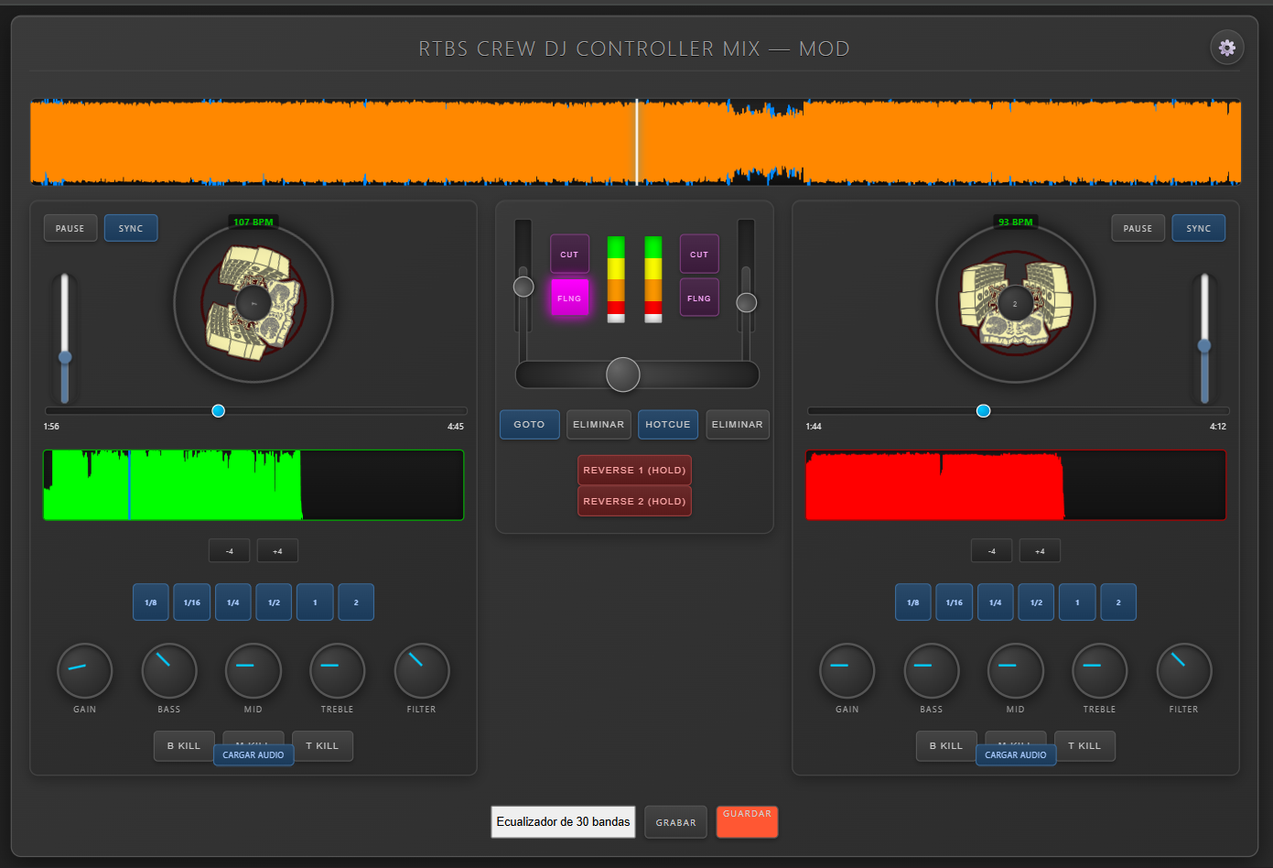Enable T KILL on the right deck
1273x868 pixels.
pos(1084,745)
